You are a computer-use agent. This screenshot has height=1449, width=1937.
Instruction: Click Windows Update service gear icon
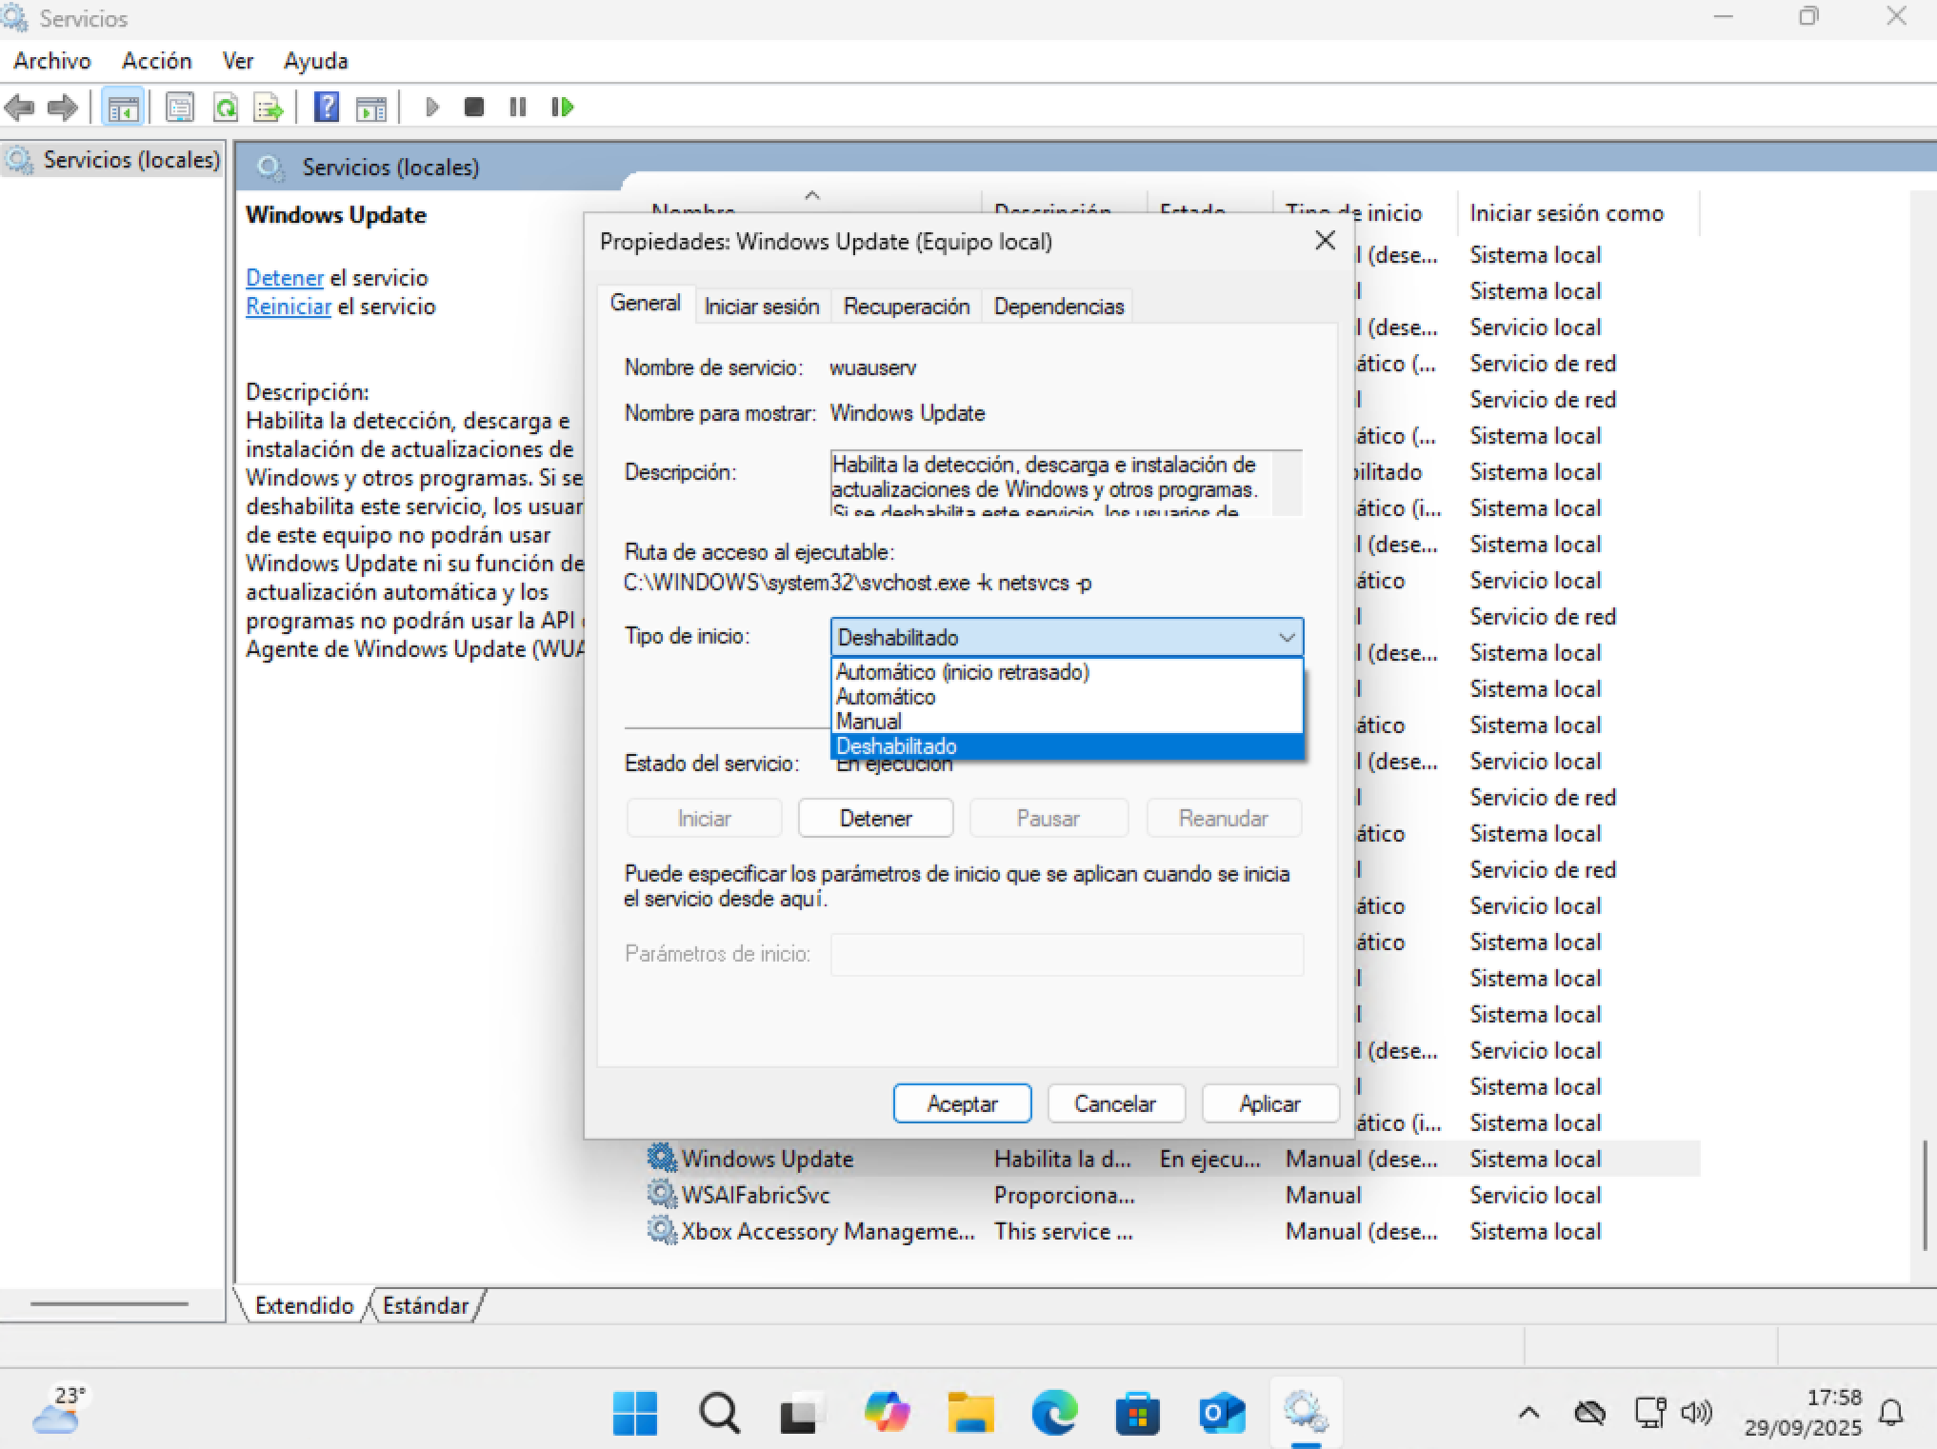tap(662, 1158)
